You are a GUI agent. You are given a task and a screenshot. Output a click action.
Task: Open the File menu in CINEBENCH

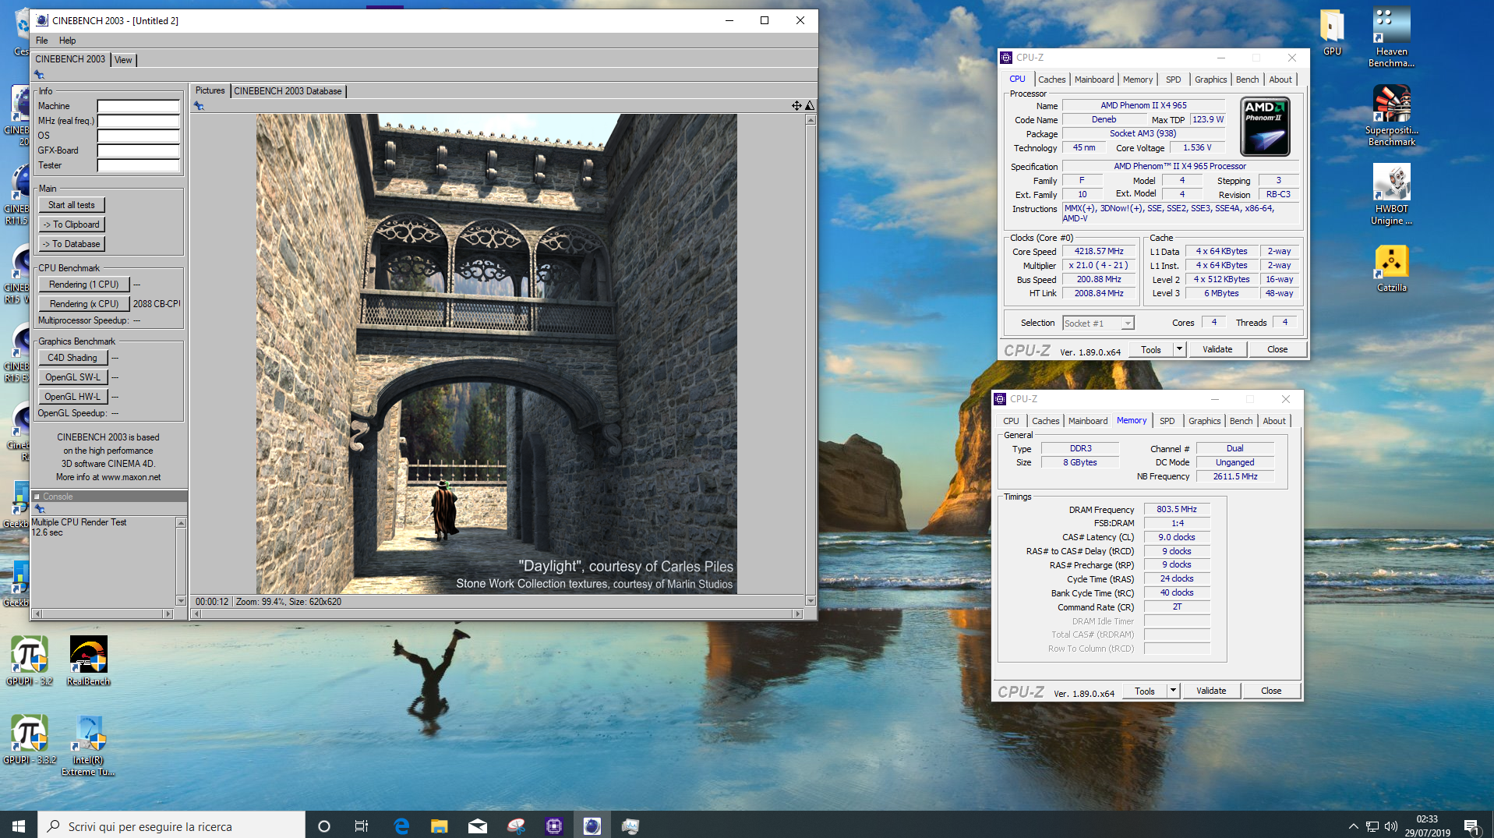42,41
